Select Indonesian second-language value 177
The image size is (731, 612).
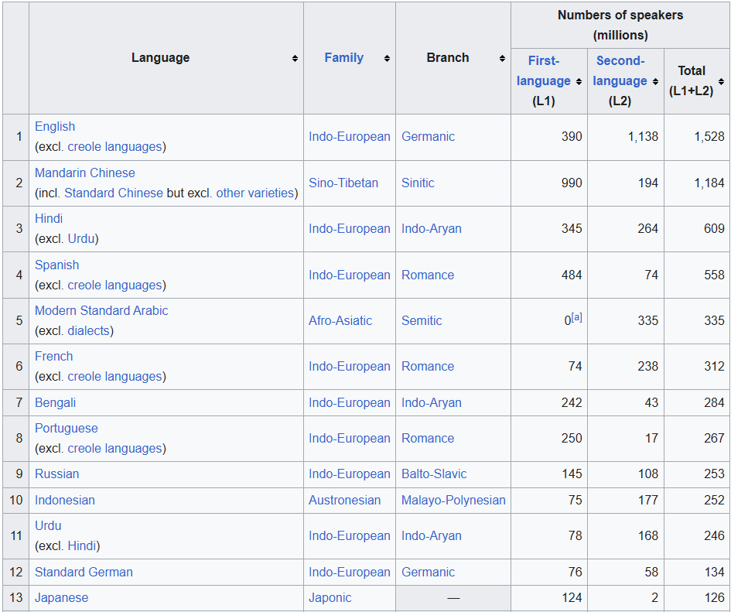click(648, 500)
